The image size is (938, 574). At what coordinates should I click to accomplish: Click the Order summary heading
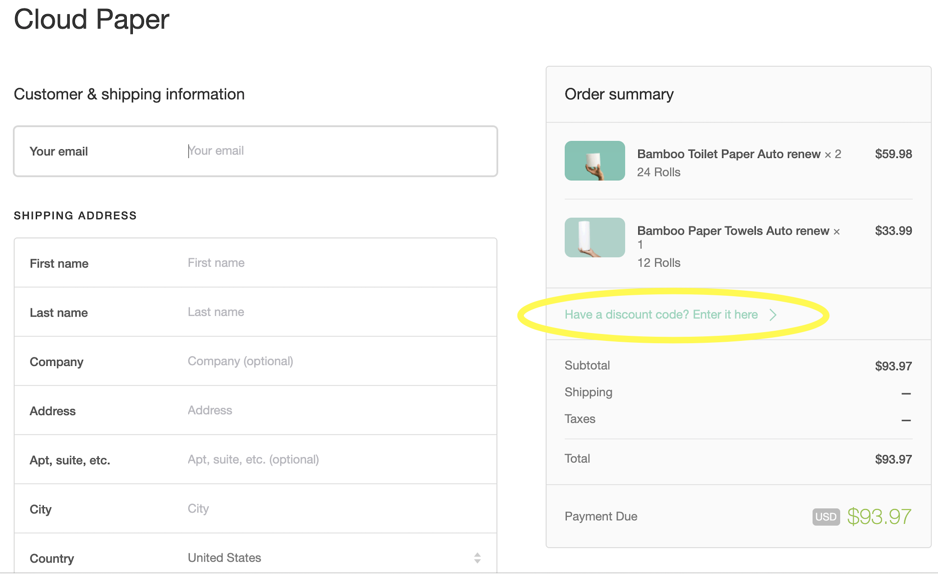619,94
